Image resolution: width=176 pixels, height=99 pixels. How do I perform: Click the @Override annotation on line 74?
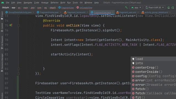[51, 21]
